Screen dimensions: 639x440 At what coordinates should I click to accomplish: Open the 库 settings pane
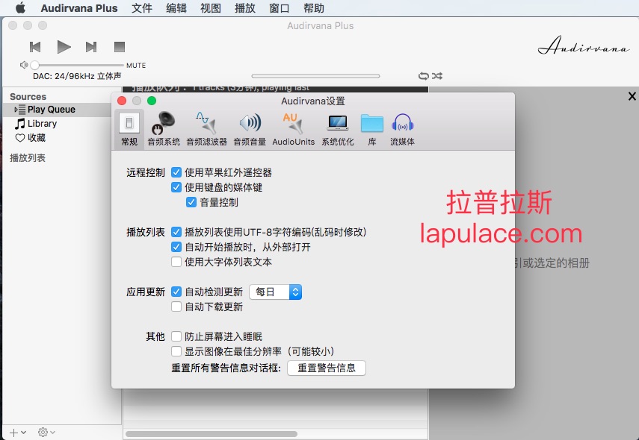371,128
